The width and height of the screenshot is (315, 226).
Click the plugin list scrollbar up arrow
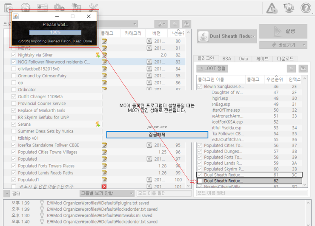click(x=304, y=79)
